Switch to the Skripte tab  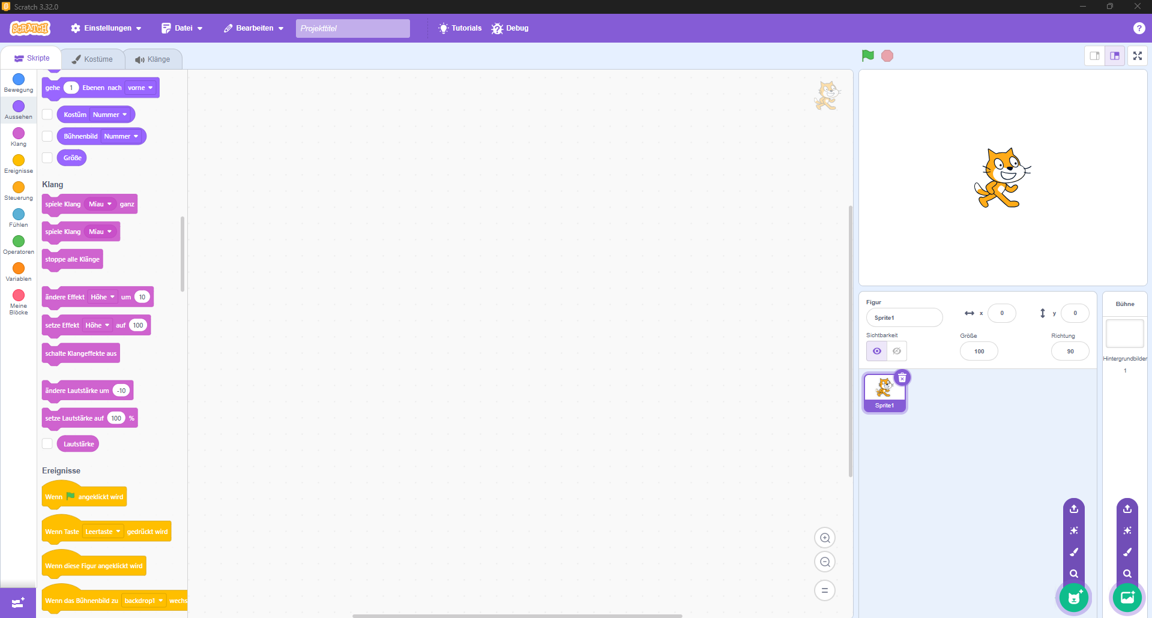[x=32, y=58]
